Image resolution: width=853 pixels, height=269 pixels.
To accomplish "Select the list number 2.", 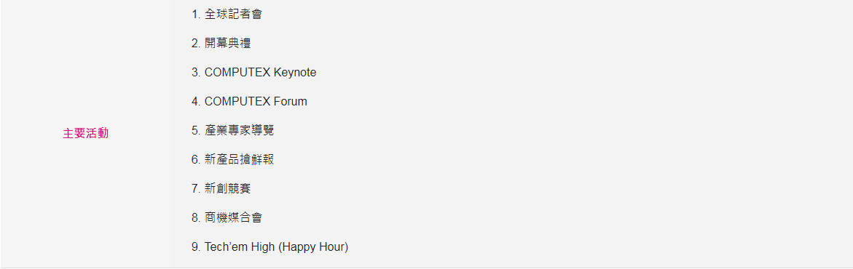I will click(196, 44).
